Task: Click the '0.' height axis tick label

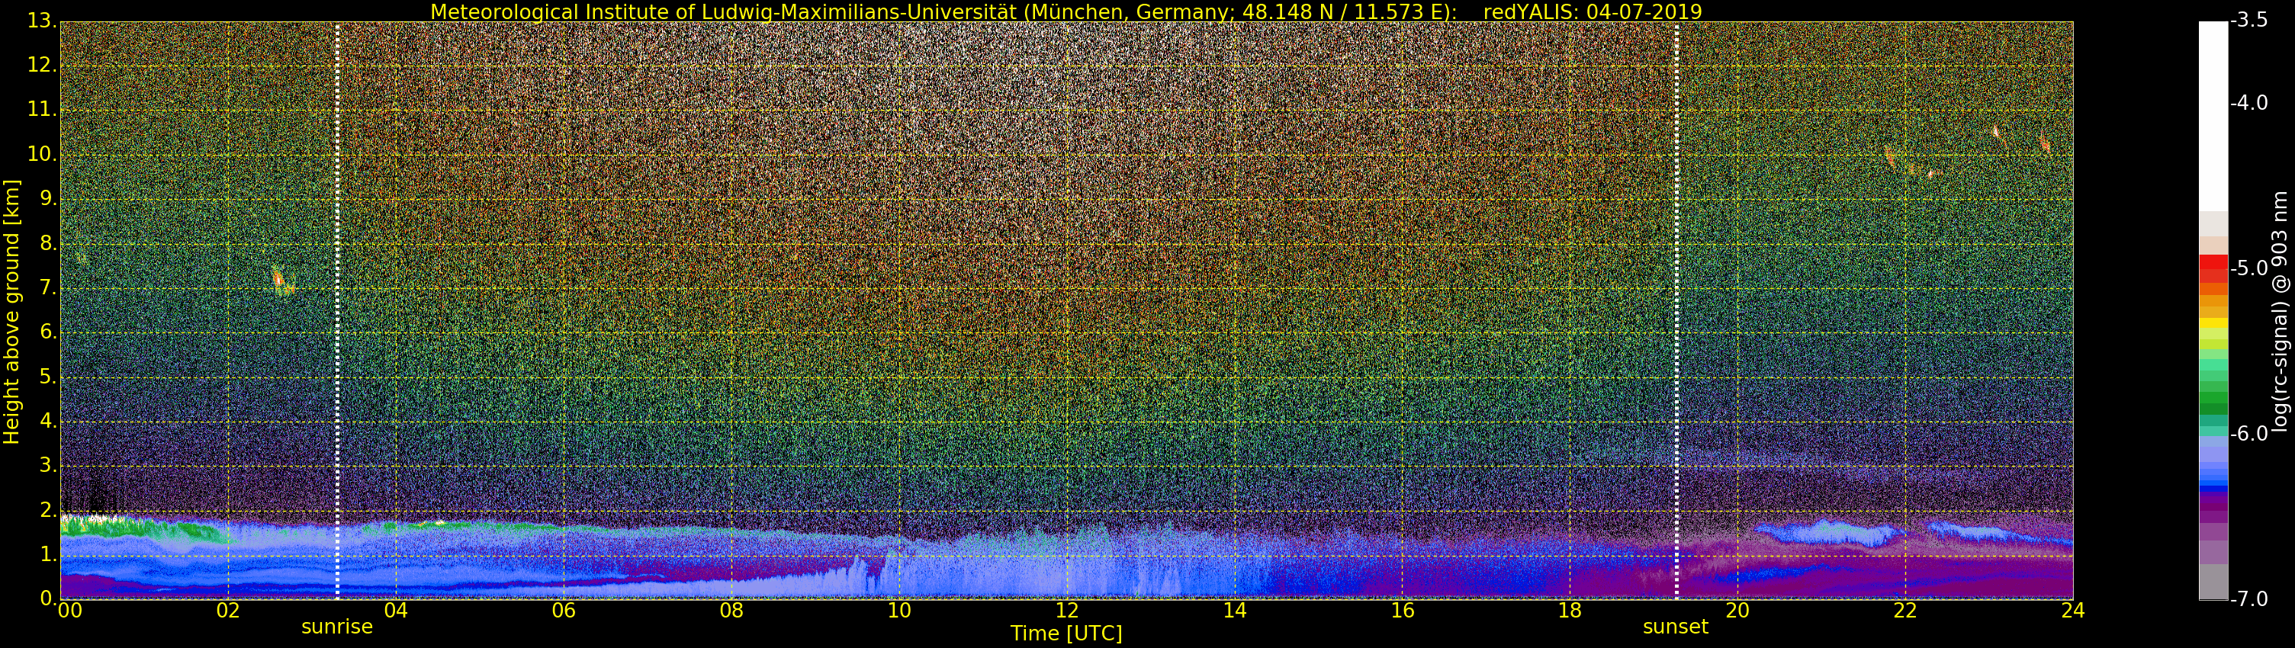Action: pyautogui.click(x=48, y=598)
